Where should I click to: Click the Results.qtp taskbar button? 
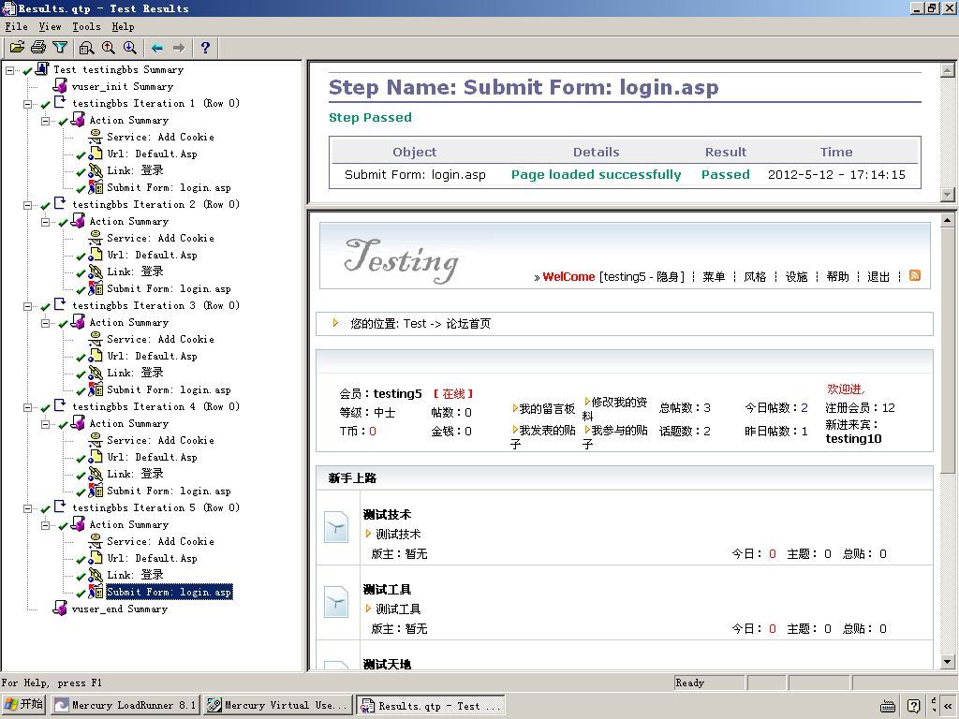(431, 705)
